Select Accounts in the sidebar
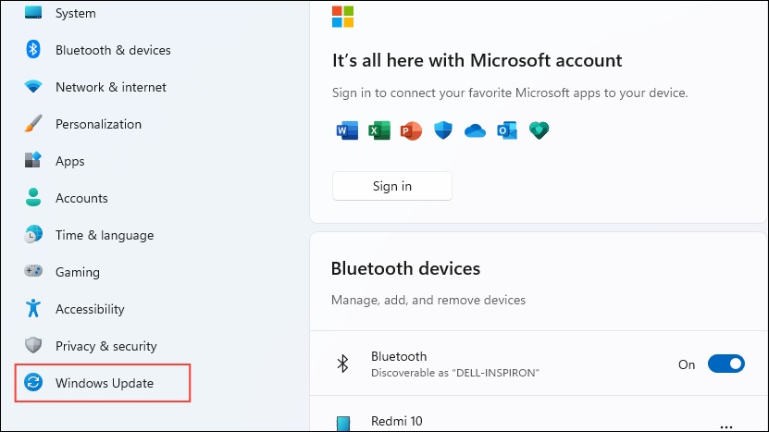This screenshot has height=432, width=769. click(81, 198)
